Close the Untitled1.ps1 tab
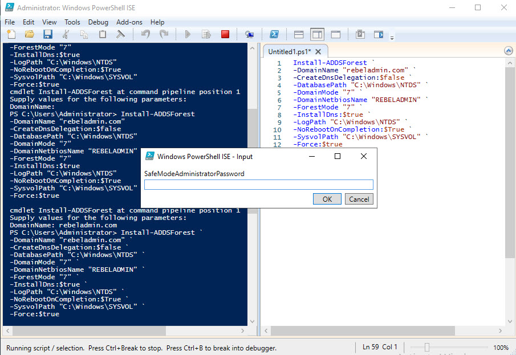 [x=318, y=52]
